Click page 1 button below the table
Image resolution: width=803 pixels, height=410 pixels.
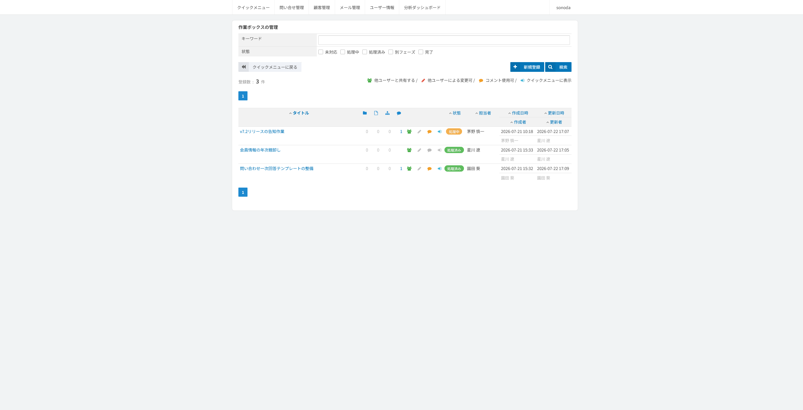243,192
